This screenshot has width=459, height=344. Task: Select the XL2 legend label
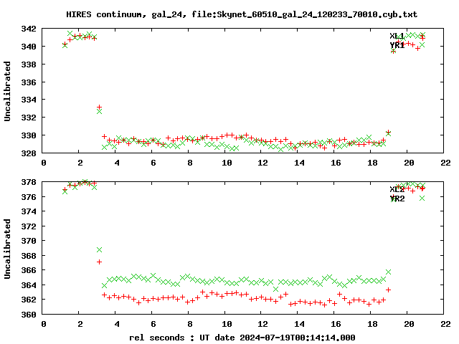click(x=397, y=189)
